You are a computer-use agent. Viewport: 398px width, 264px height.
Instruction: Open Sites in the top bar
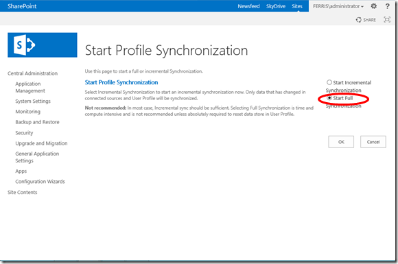click(x=297, y=6)
